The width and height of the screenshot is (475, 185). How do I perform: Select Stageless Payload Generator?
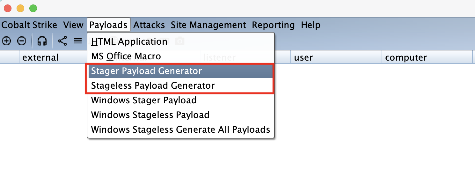coord(153,85)
